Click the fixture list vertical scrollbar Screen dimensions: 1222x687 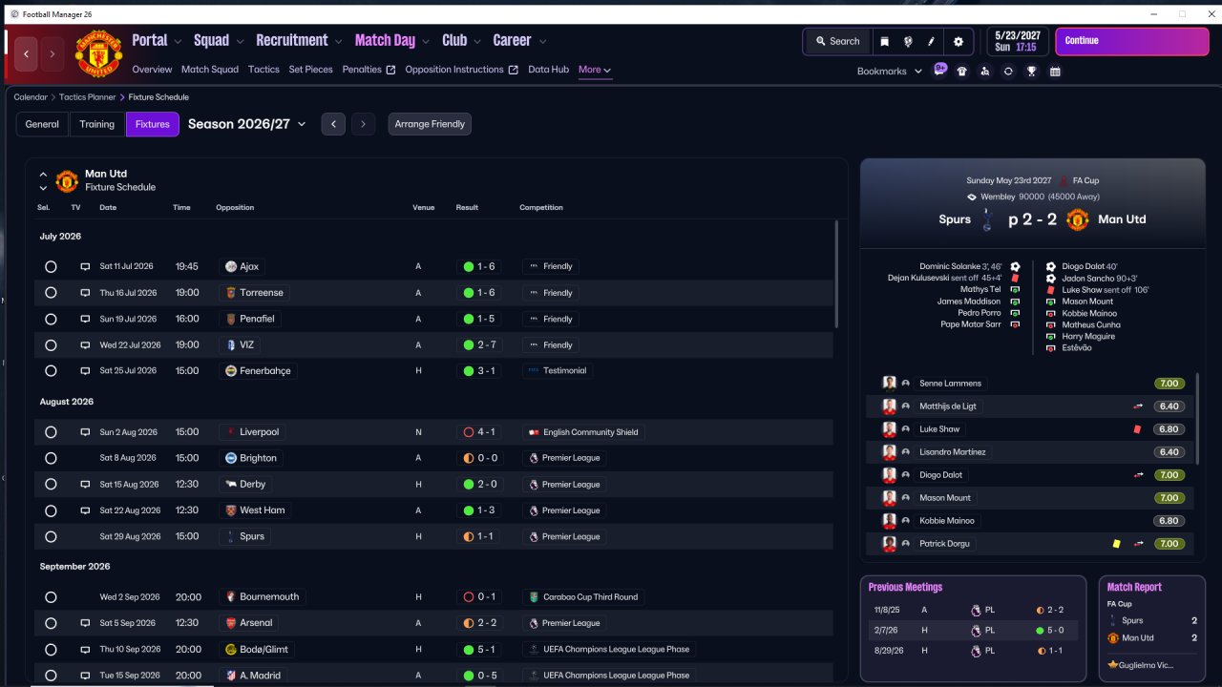pyautogui.click(x=837, y=275)
